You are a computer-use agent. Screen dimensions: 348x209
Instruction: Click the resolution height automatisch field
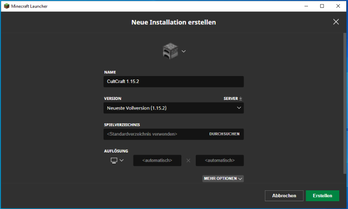tap(220, 160)
